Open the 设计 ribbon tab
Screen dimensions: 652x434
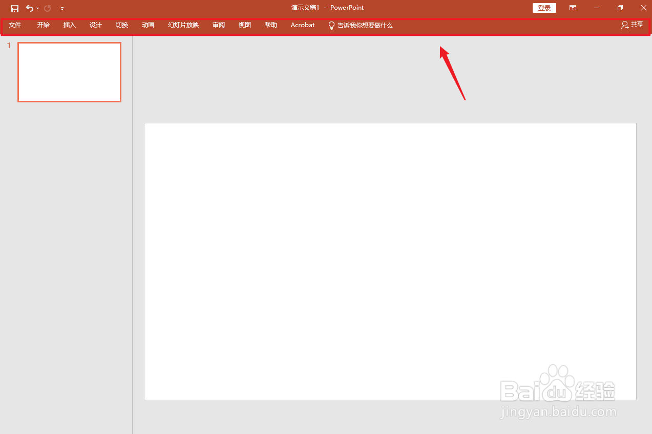click(x=96, y=25)
